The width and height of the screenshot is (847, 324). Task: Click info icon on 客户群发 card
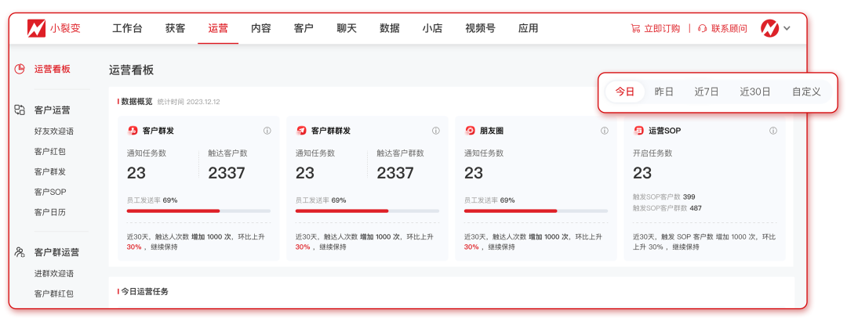[x=267, y=131]
